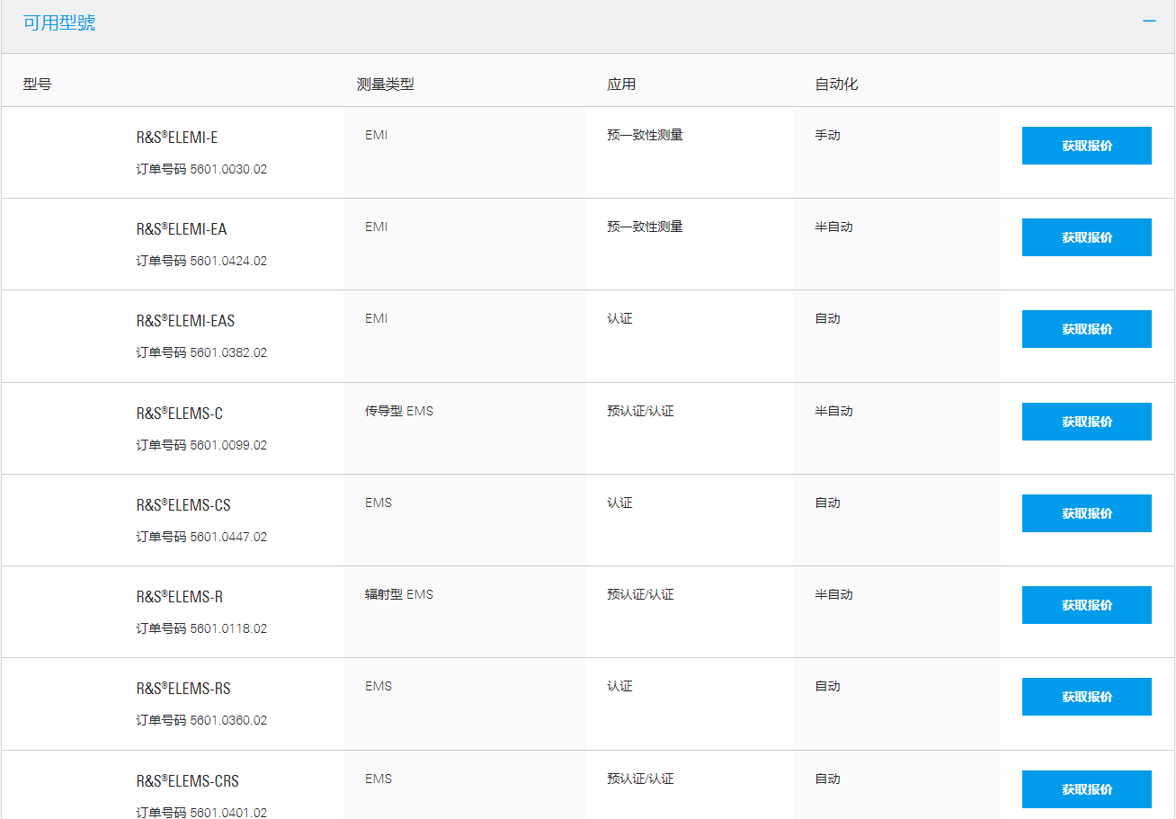Select the R&S ELEMI-E model name

click(x=177, y=138)
